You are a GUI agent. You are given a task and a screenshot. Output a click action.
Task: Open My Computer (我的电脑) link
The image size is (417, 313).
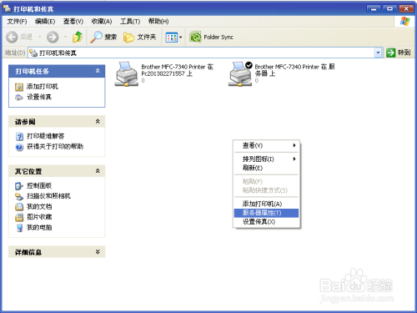39,227
